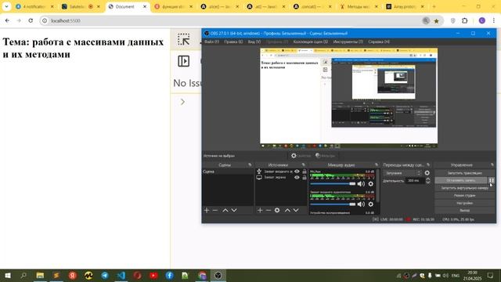
Task: Open Настройки in the OBS controls
Action: pos(464,203)
